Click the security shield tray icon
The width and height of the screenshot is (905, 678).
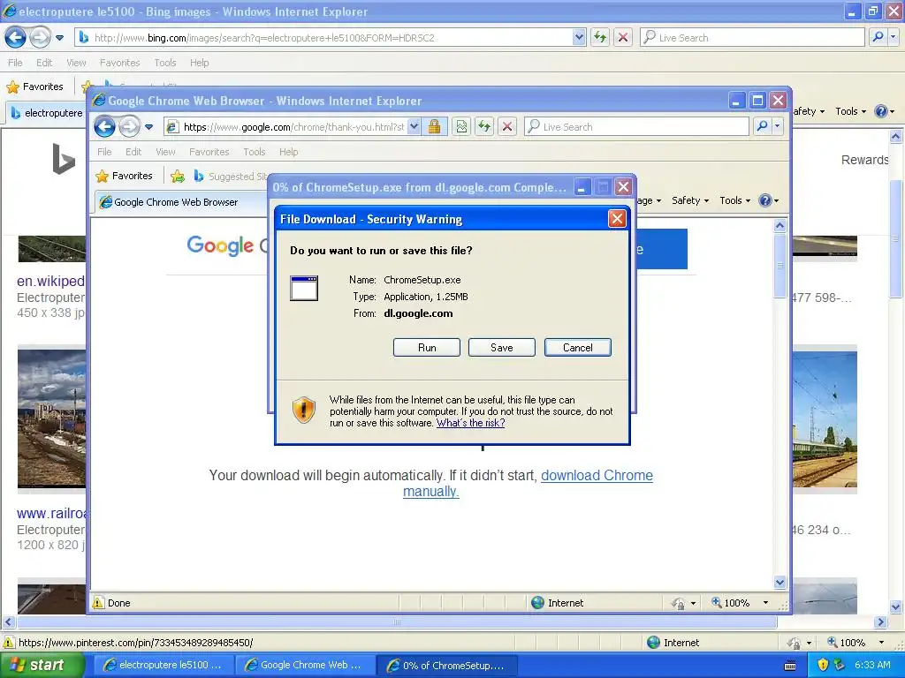(x=823, y=665)
